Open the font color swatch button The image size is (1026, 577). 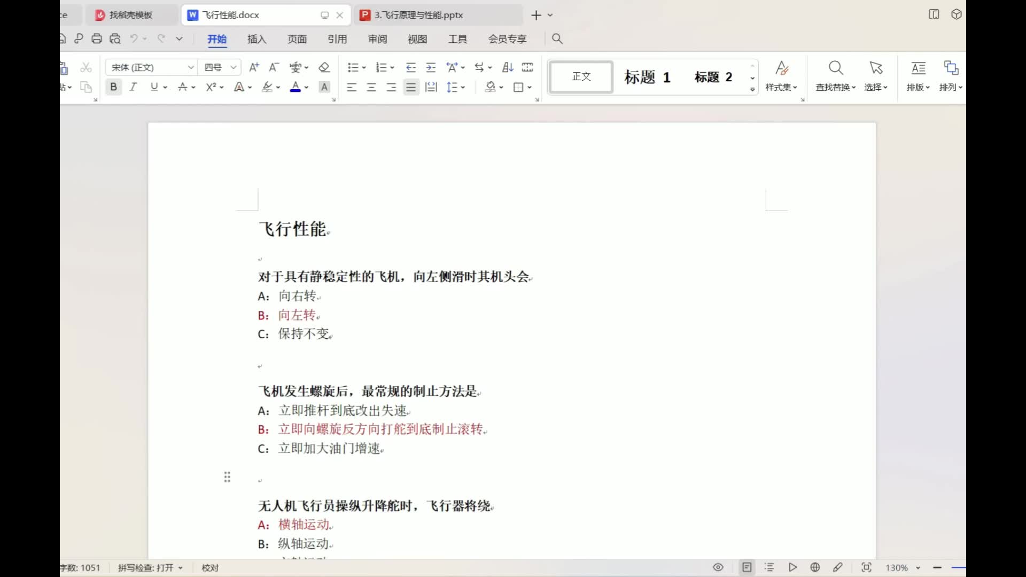coord(296,87)
